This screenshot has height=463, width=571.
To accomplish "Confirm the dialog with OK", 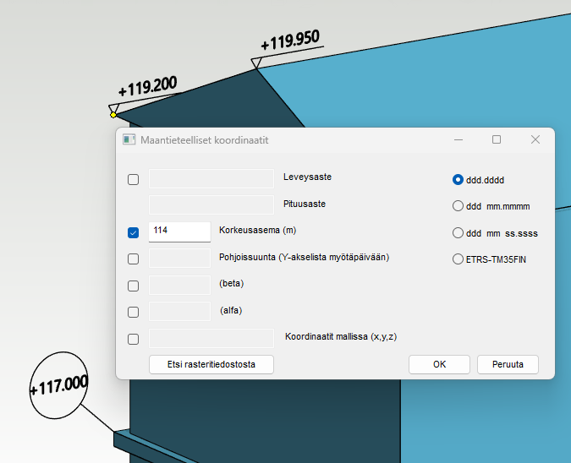I will 439,364.
